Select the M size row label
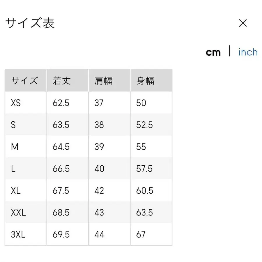262x262 pixels. [15, 147]
